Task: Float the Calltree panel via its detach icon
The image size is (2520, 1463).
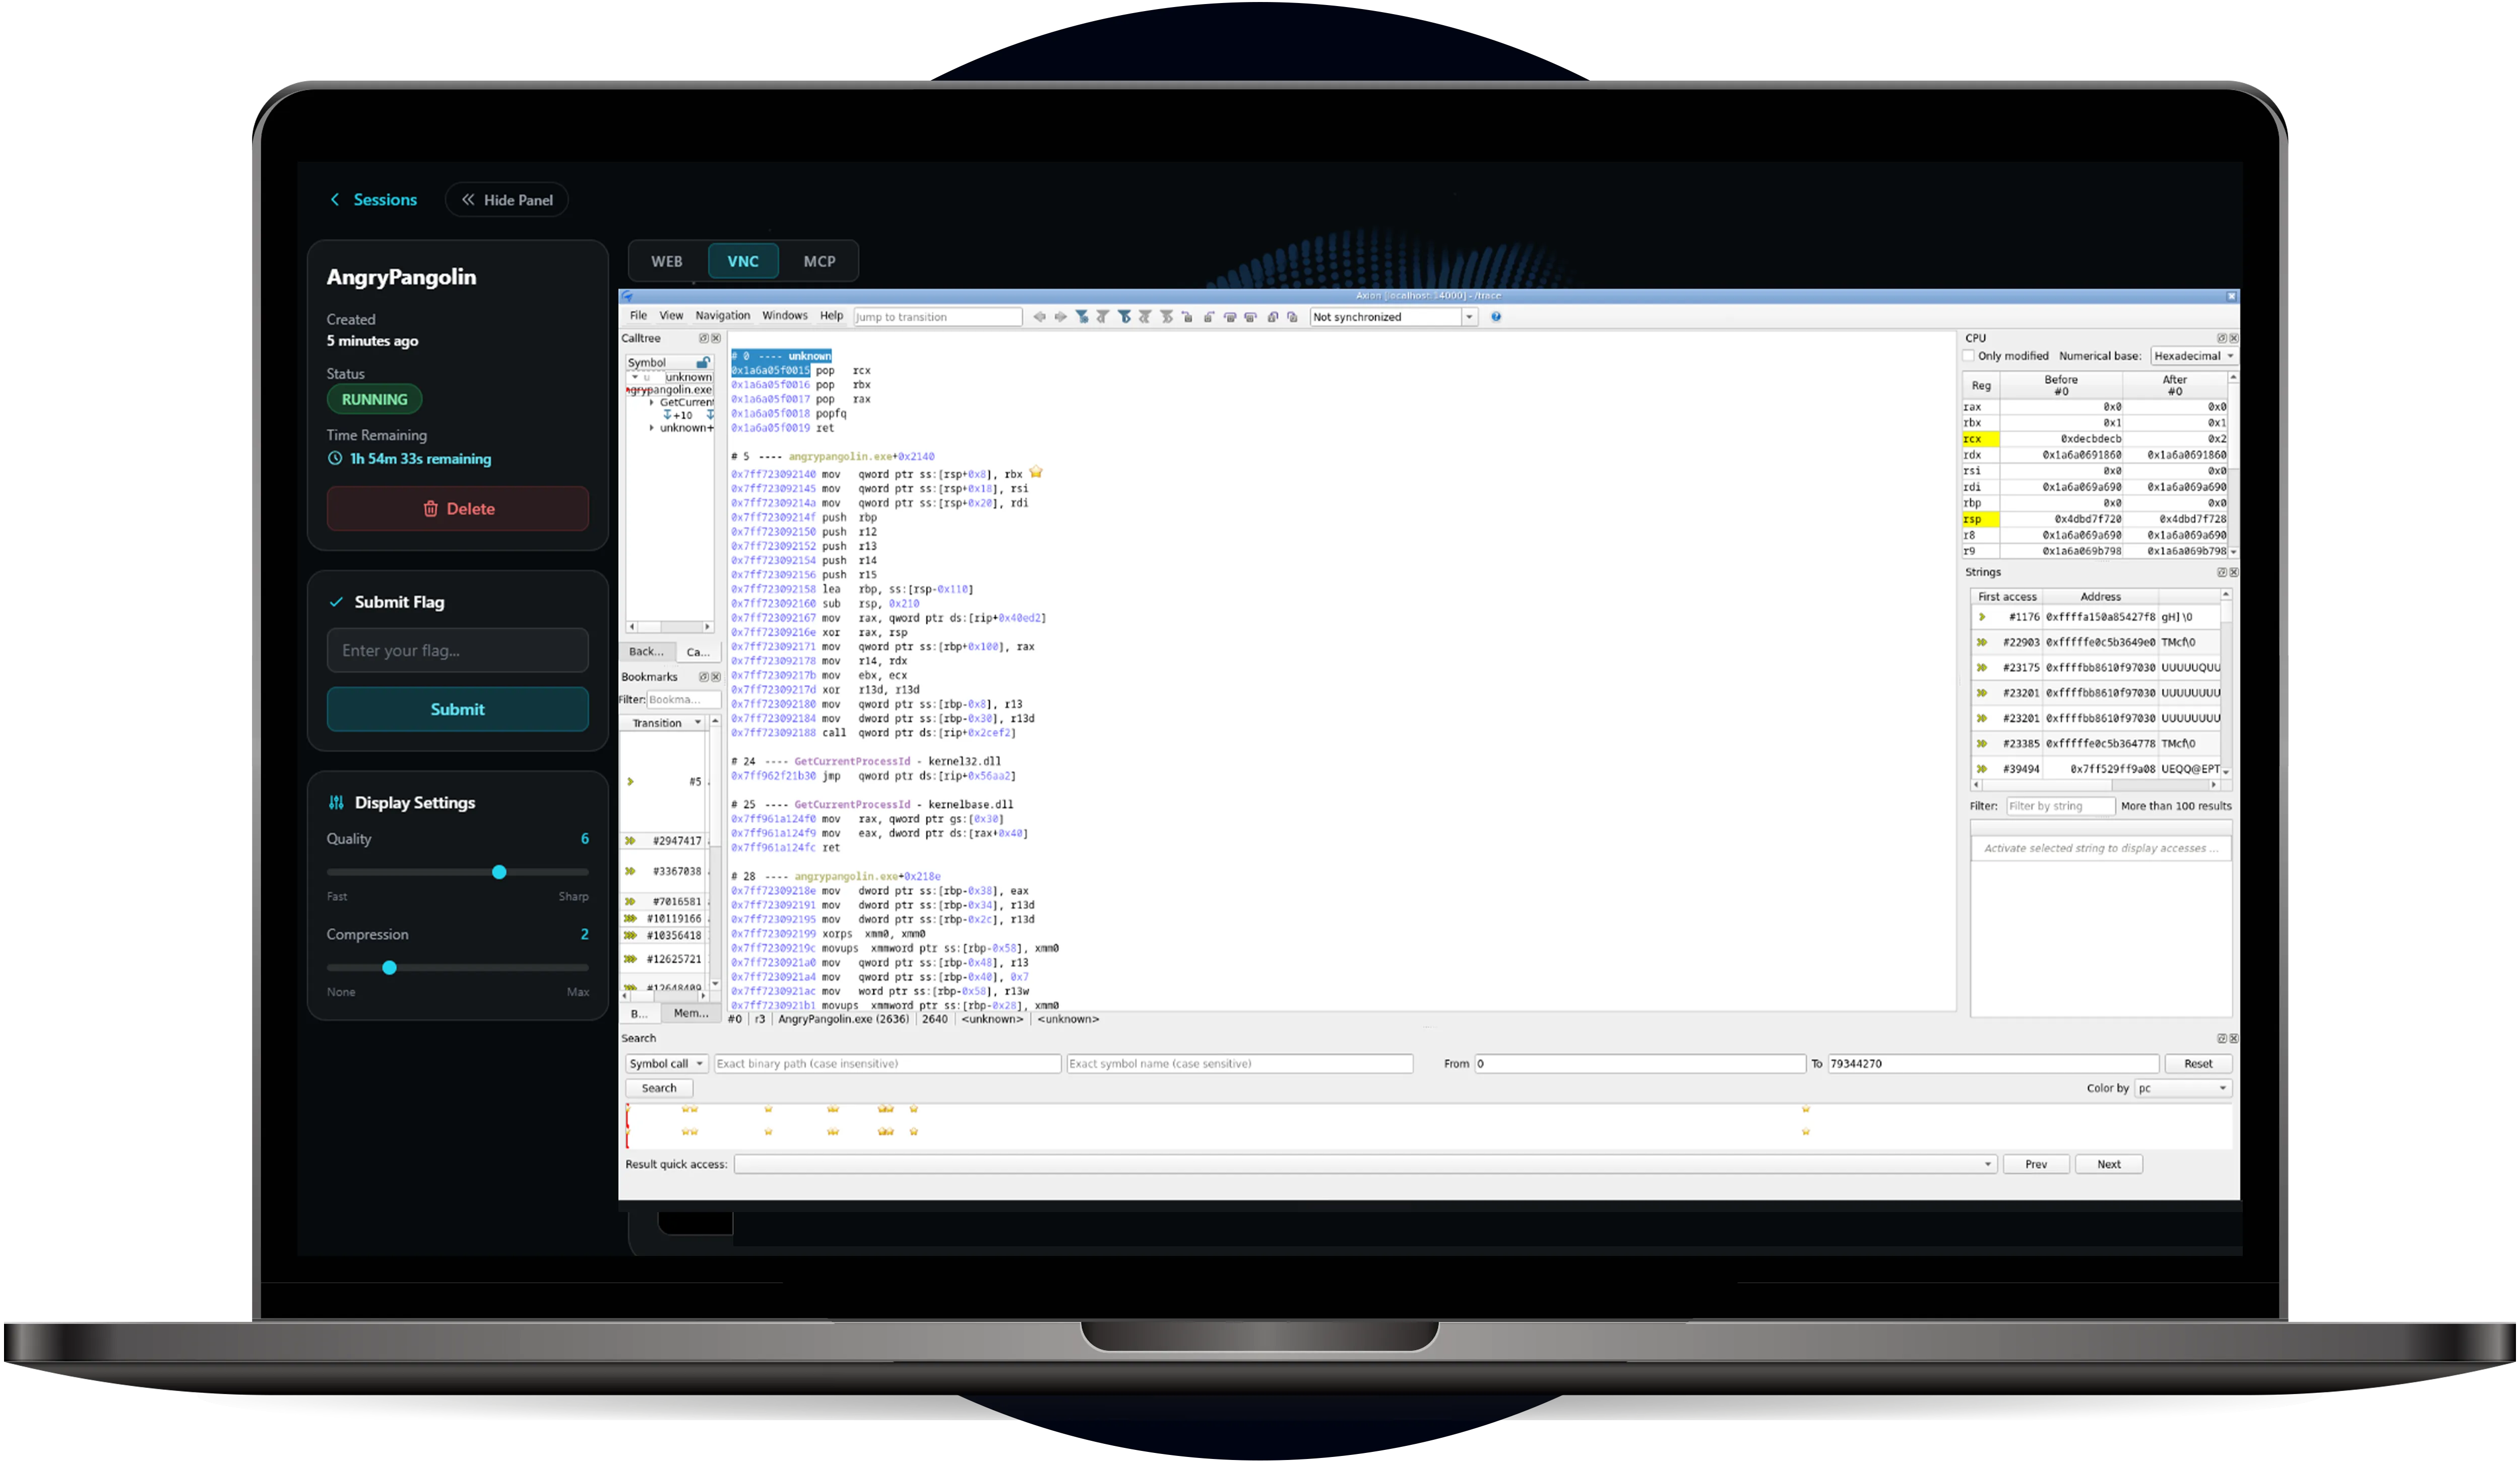Action: pos(704,339)
